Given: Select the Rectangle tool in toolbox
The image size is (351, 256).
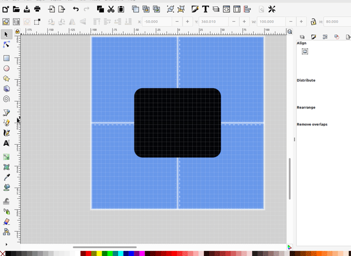Looking at the screenshot, I should 7,58.
